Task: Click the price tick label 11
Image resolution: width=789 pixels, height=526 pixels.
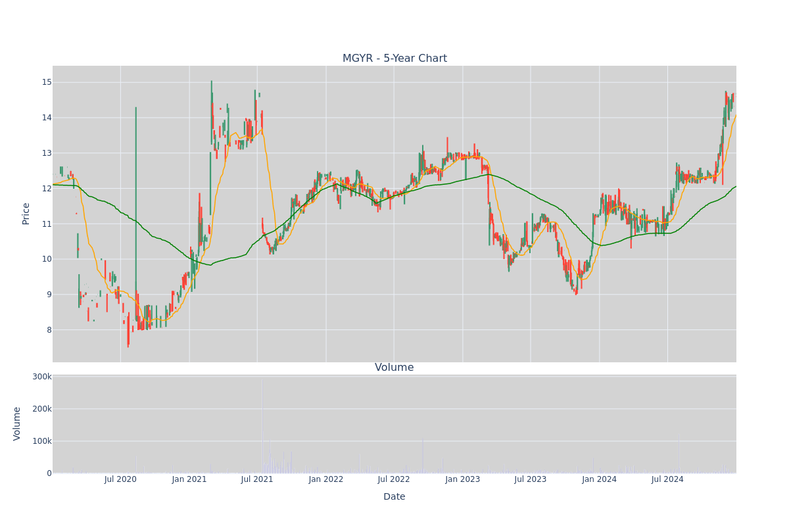Action: click(x=47, y=224)
